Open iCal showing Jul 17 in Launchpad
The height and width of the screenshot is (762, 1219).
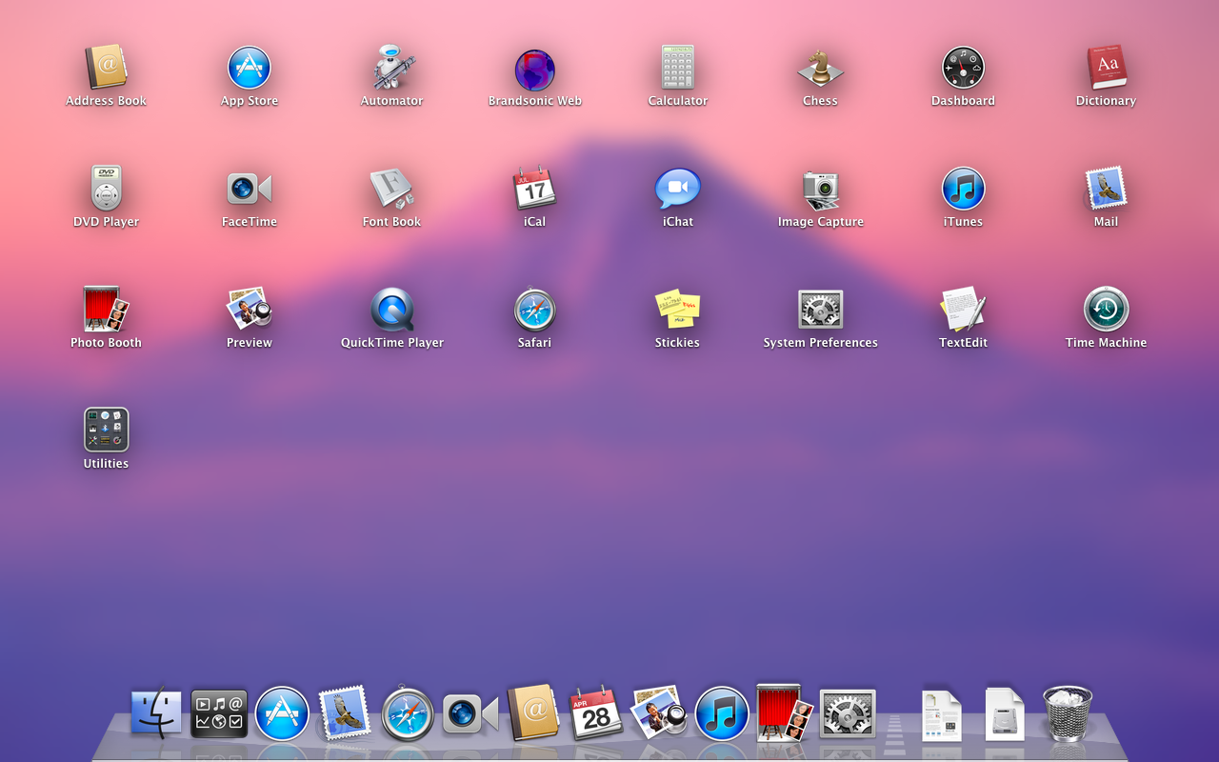tap(534, 189)
